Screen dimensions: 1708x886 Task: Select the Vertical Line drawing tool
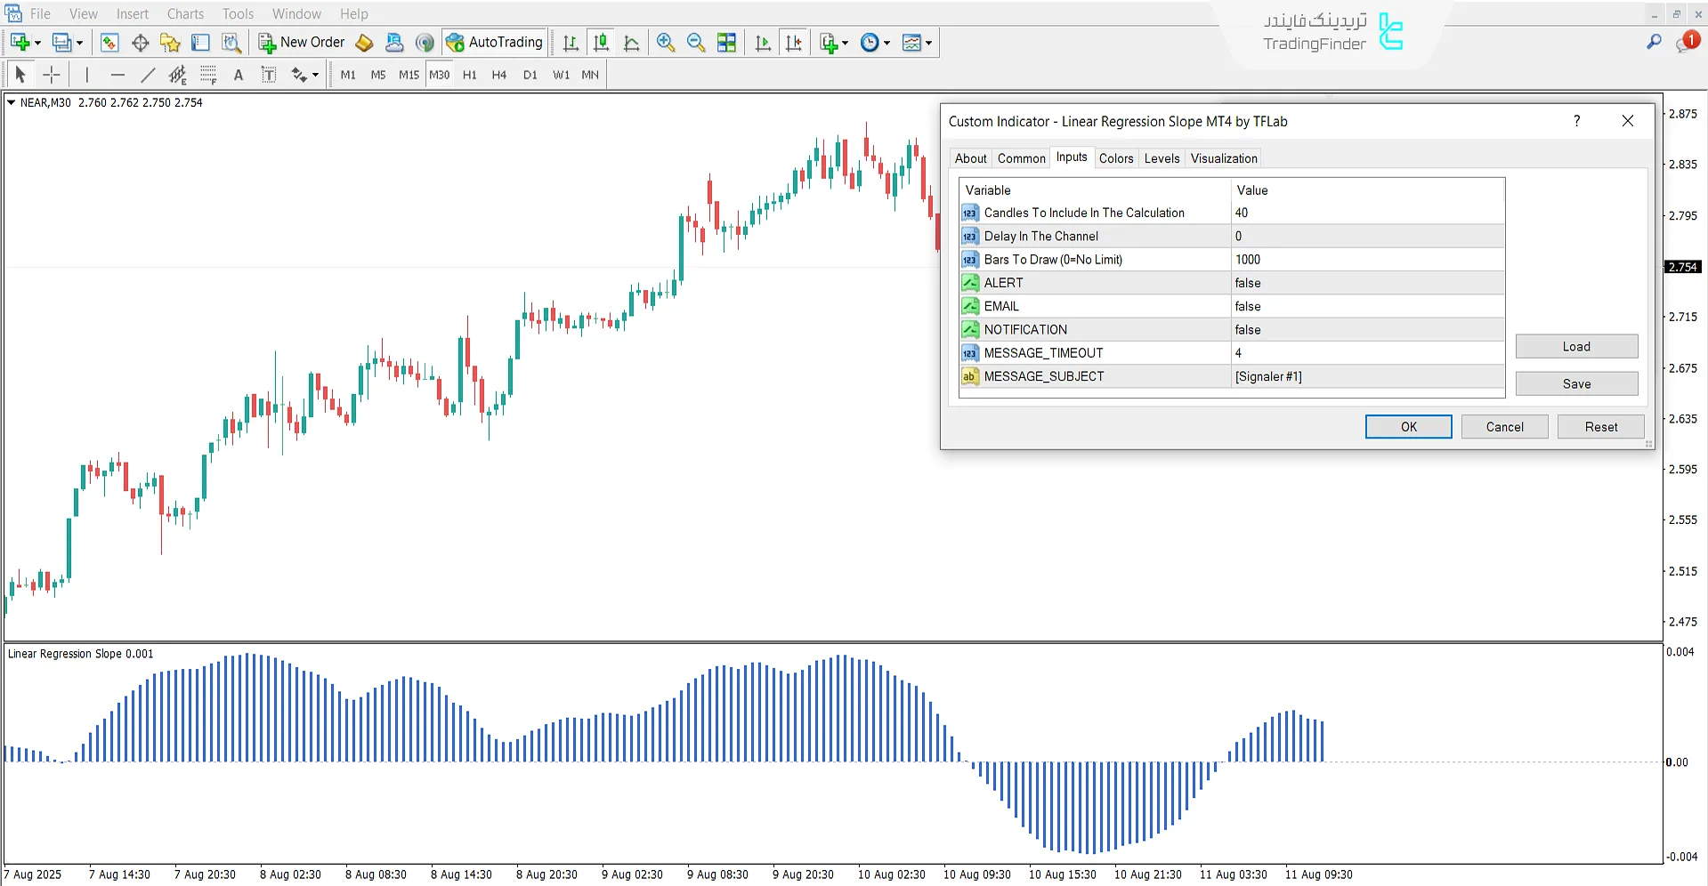point(86,75)
